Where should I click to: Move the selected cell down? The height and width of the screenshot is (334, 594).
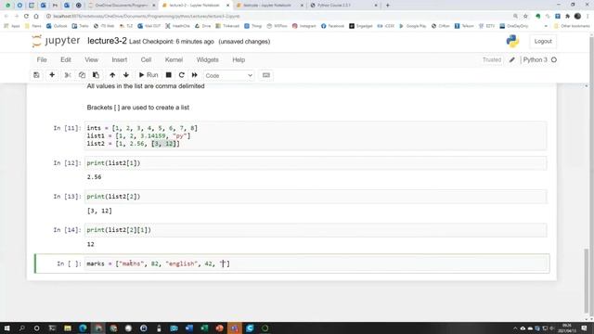tap(126, 75)
